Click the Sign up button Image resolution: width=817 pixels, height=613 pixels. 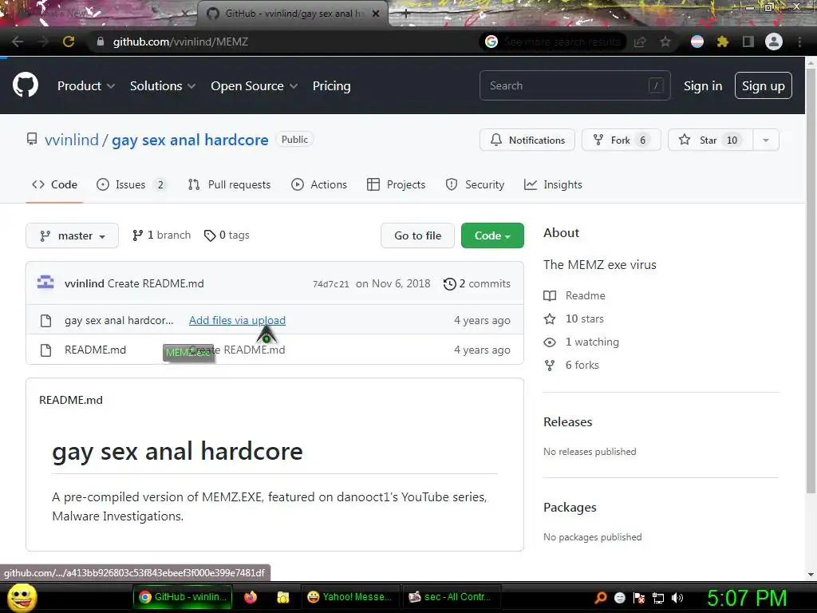pos(764,85)
